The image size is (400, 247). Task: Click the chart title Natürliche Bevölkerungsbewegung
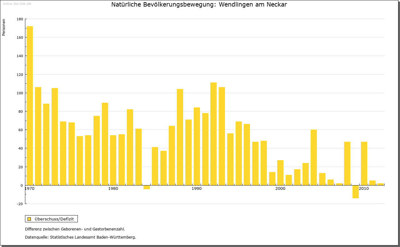(199, 5)
